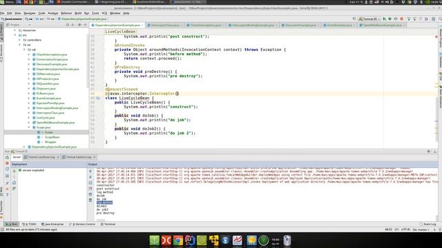This screenshot has width=442, height=248.
Task: Select ee:war exploded deployment artifact
Action: coord(31,170)
